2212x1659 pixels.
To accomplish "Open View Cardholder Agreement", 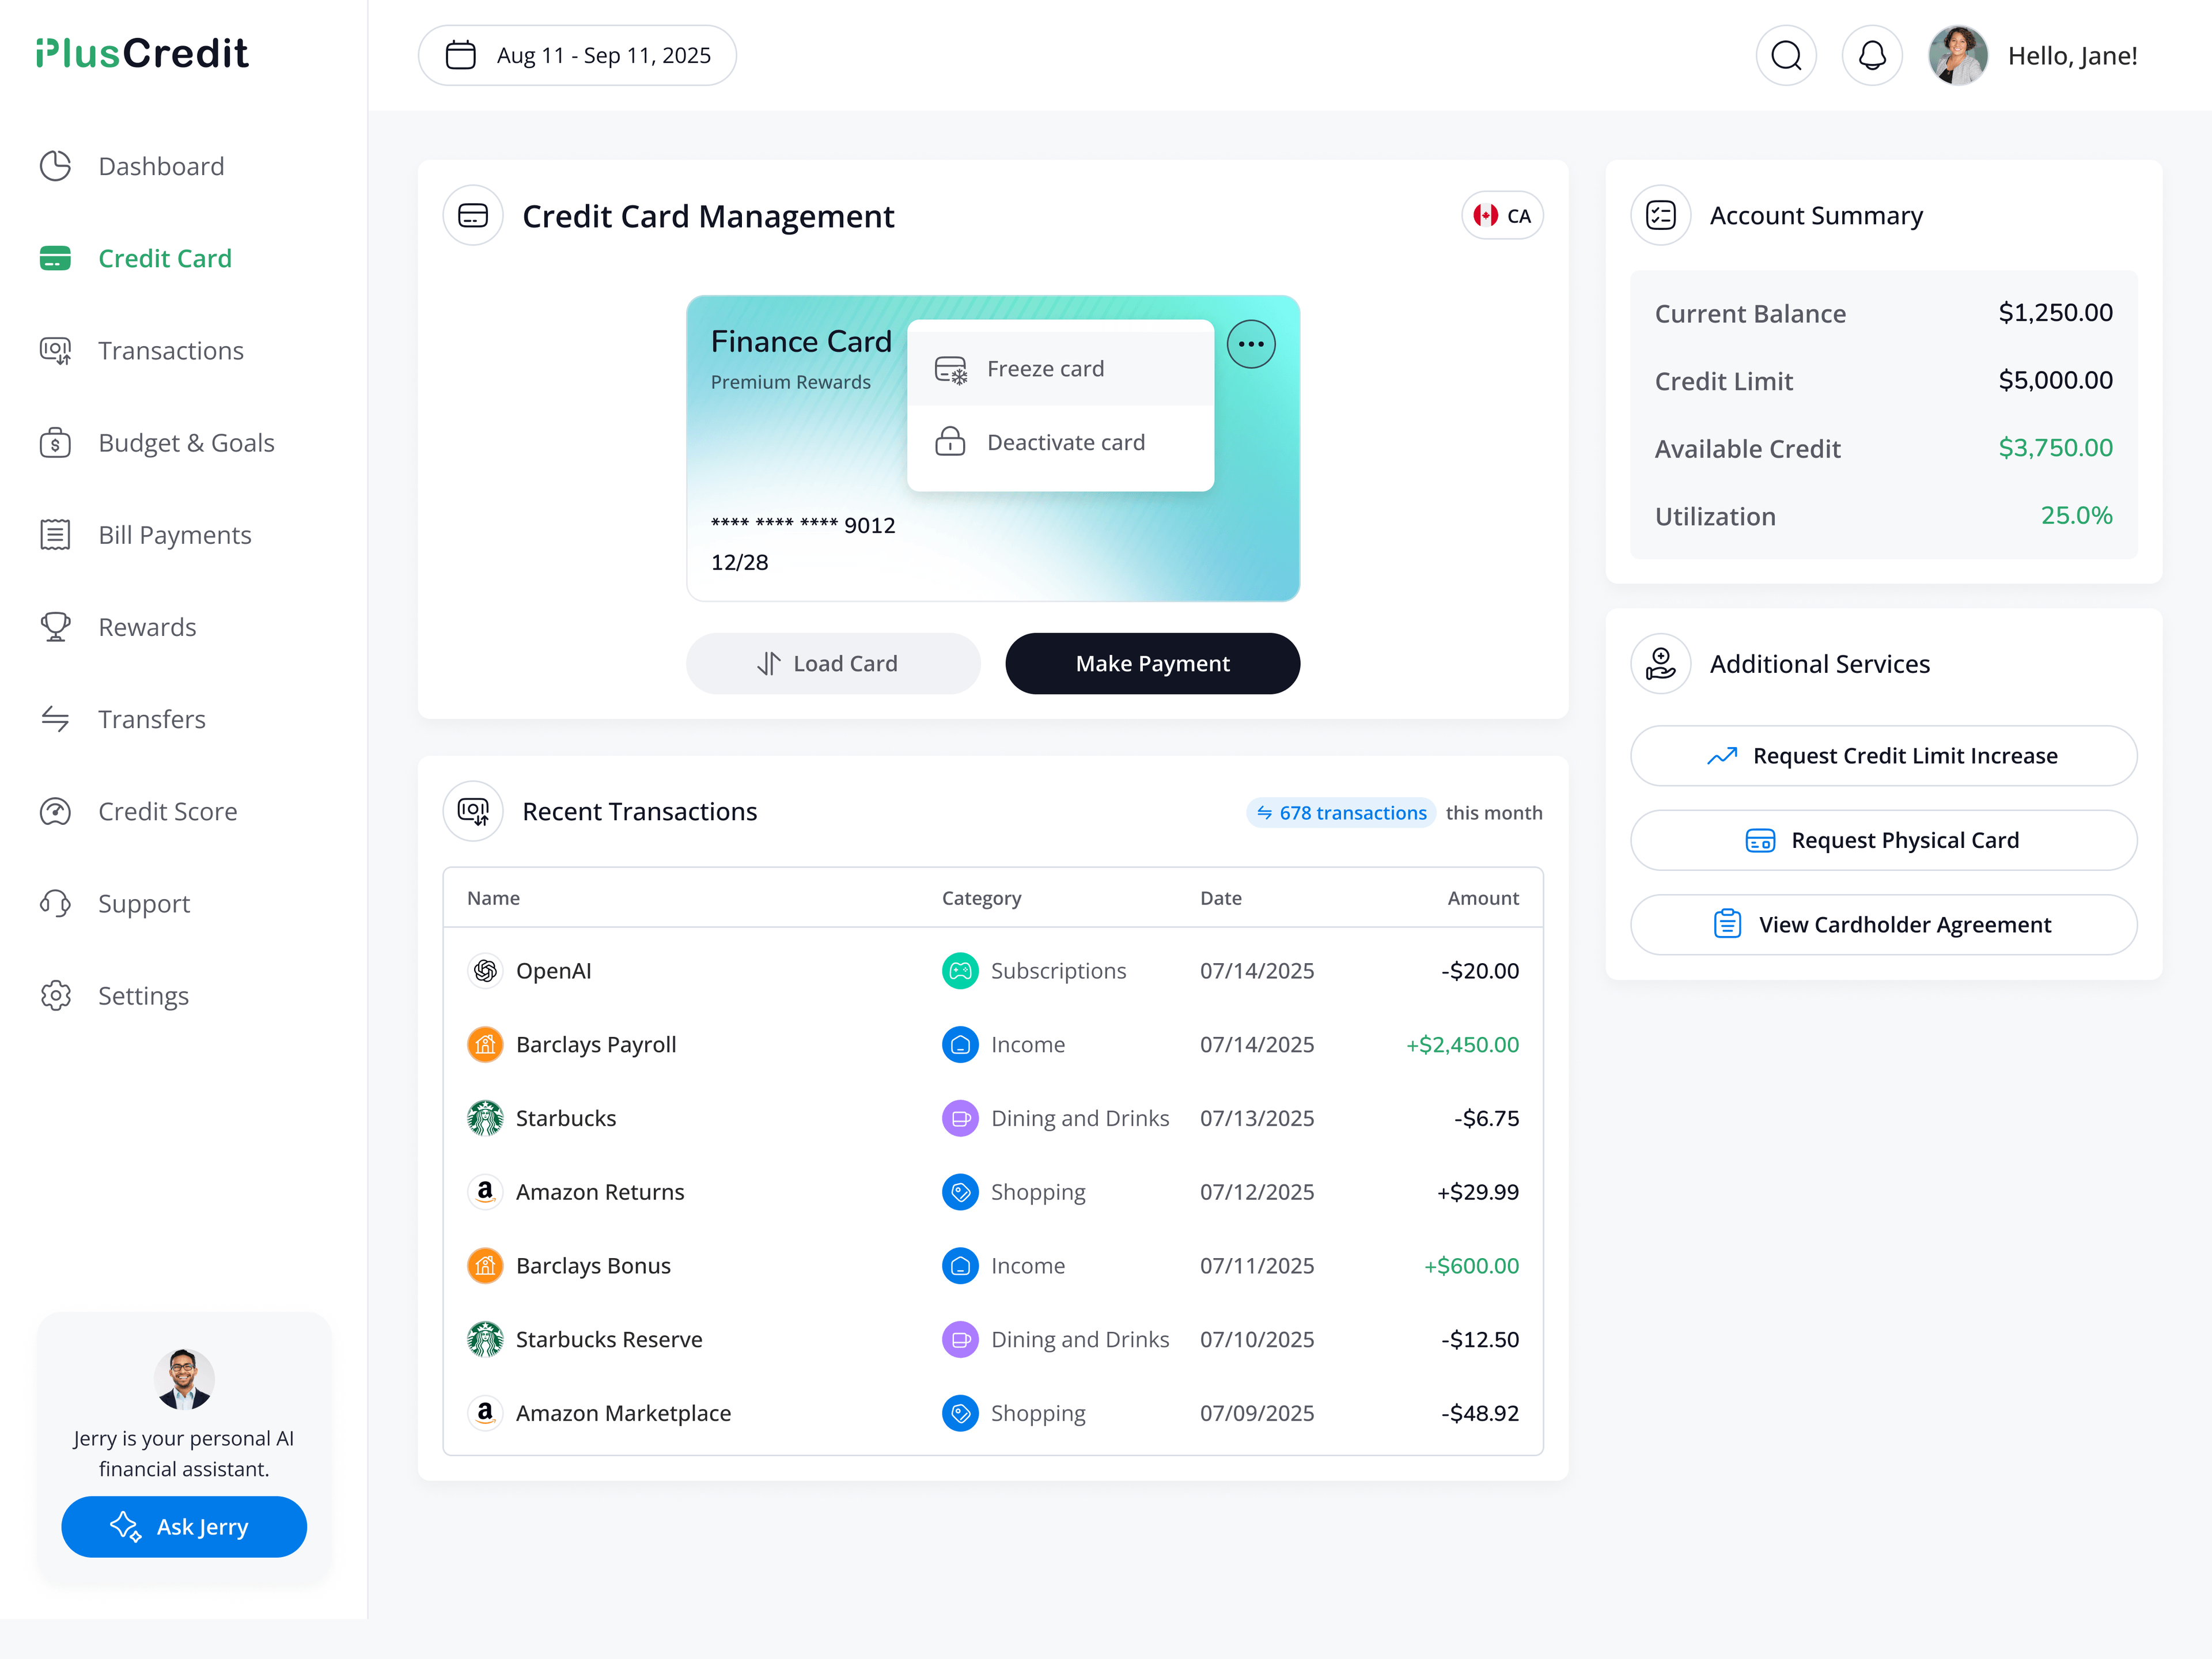I will pyautogui.click(x=1883, y=925).
